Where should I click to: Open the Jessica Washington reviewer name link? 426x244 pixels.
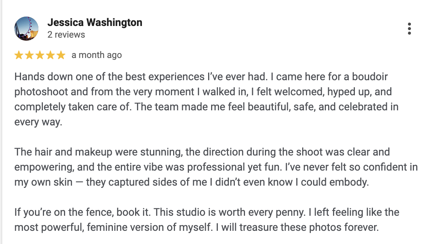click(x=95, y=23)
